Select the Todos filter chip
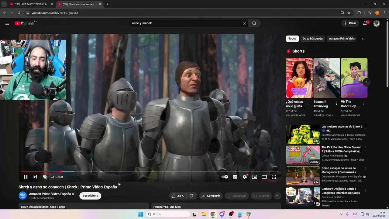 tap(292, 39)
